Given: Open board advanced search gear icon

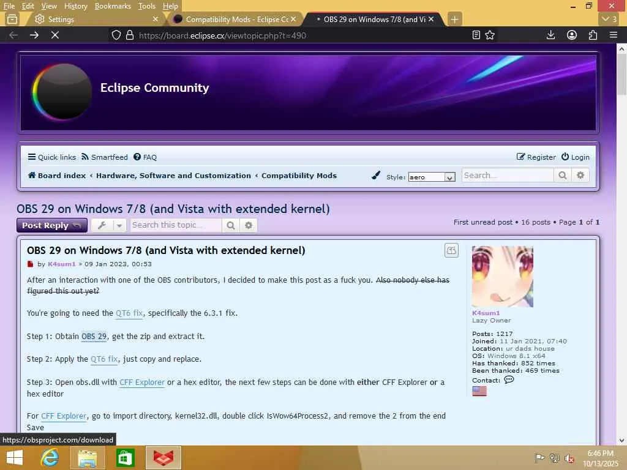Looking at the screenshot, I should [x=580, y=176].
